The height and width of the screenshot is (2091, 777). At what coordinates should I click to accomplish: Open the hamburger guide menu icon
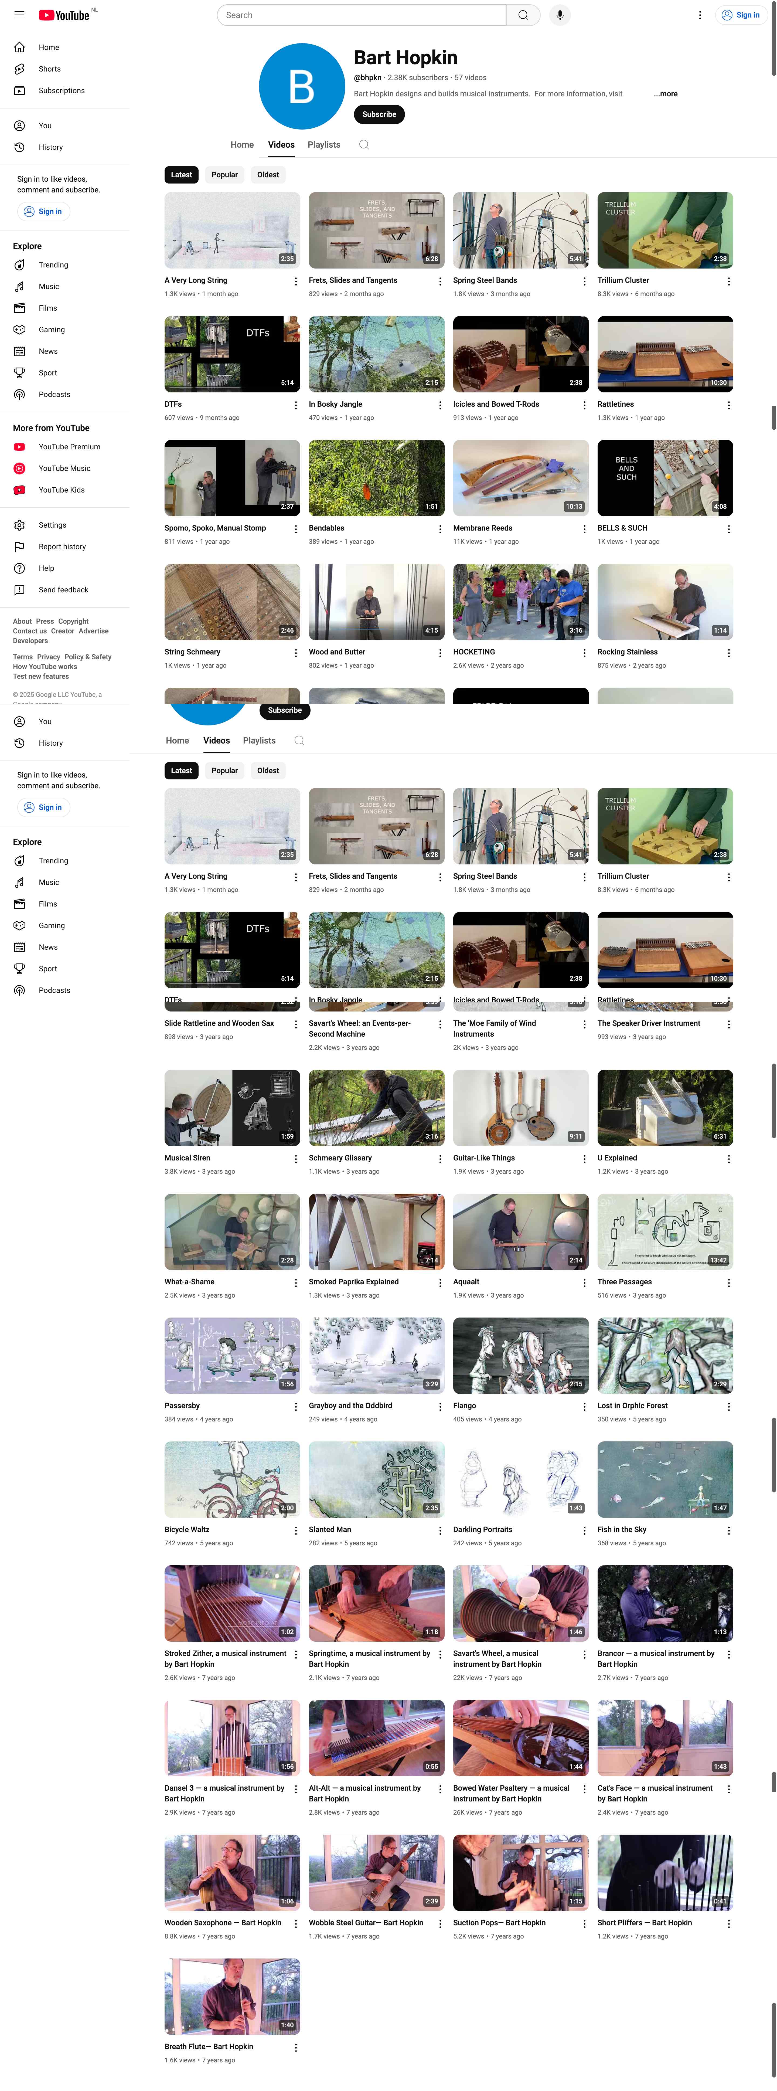pos(19,15)
